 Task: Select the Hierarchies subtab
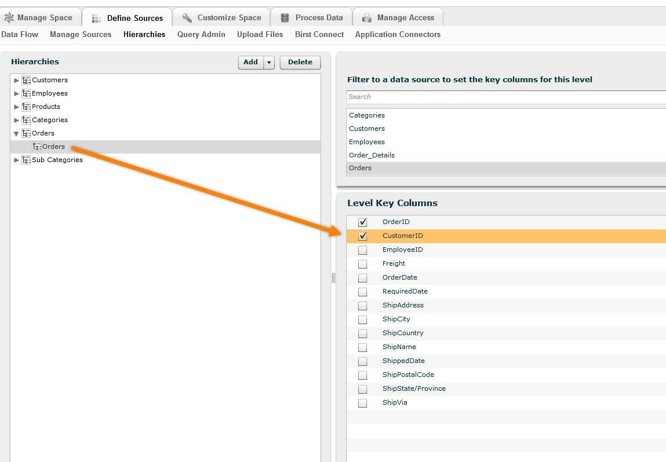click(144, 34)
